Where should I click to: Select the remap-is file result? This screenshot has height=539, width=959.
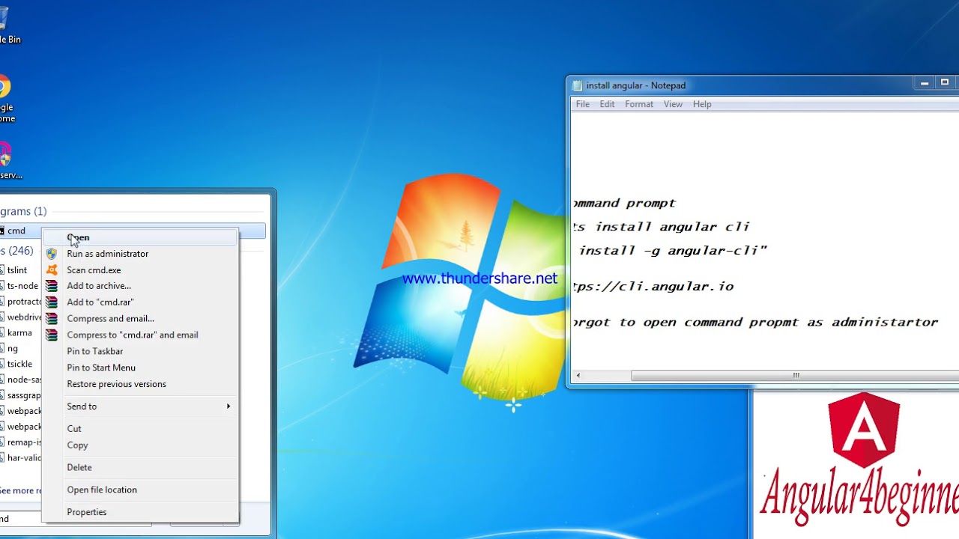[x=21, y=442]
